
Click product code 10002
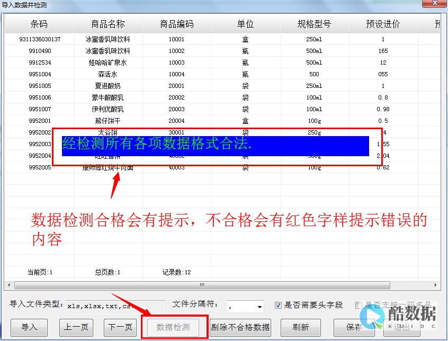click(x=176, y=51)
